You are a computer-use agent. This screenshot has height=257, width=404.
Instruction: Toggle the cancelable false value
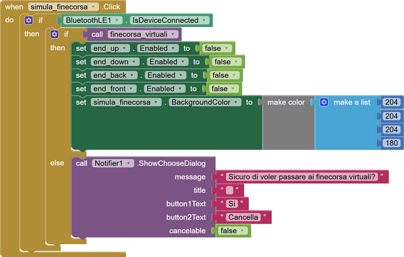tap(232, 231)
